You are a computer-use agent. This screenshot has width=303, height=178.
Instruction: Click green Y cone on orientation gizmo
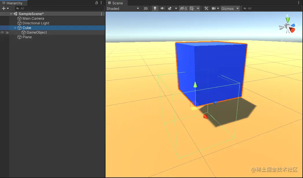tap(288, 20)
